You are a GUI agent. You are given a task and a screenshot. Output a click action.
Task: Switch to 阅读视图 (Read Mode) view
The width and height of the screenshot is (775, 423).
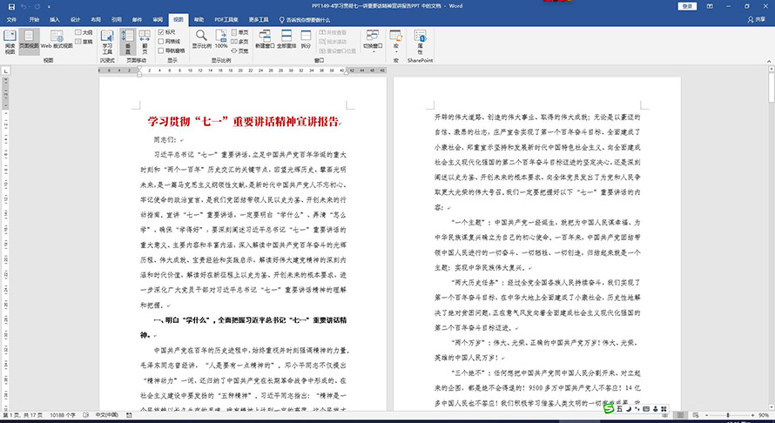(x=10, y=38)
